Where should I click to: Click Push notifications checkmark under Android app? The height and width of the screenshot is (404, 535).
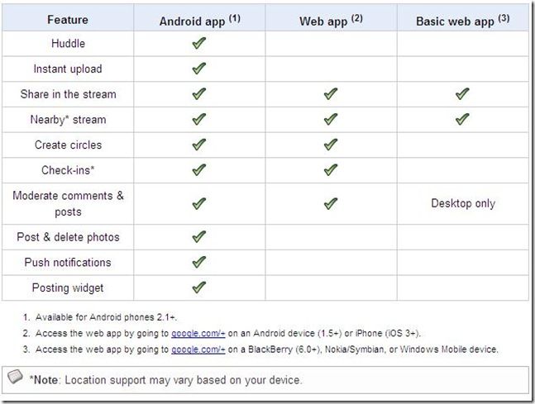pos(199,262)
